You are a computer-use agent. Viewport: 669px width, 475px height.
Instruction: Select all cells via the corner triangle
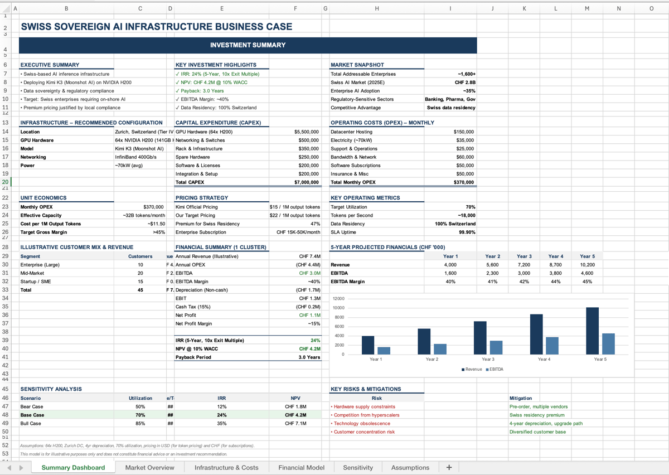[x=5, y=8]
